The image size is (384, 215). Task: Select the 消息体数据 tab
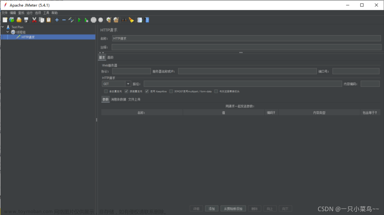pyautogui.click(x=119, y=99)
